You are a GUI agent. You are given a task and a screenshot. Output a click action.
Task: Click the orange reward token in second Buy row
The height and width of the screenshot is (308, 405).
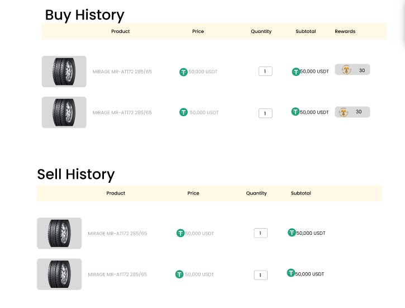pyautogui.click(x=343, y=112)
